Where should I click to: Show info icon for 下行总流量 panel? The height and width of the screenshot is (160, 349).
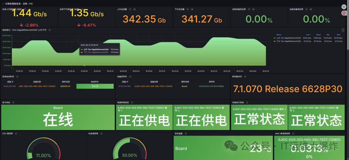tap(188, 9)
